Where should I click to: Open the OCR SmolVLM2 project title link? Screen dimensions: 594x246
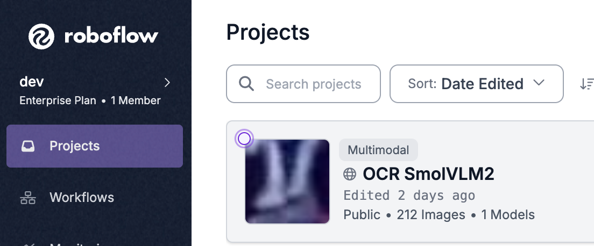[x=428, y=174]
